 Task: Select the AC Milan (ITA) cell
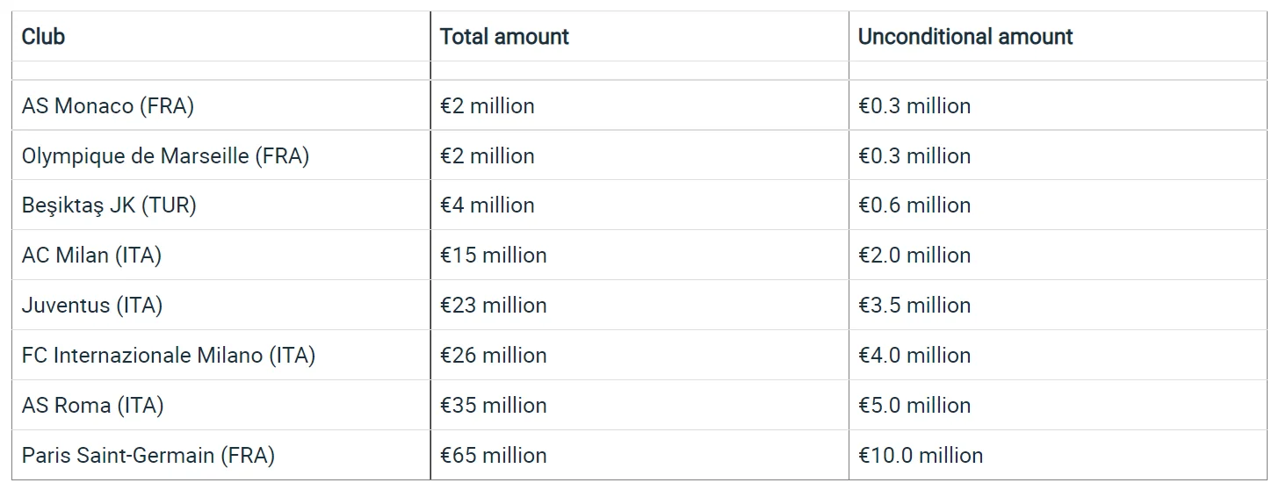[92, 256]
